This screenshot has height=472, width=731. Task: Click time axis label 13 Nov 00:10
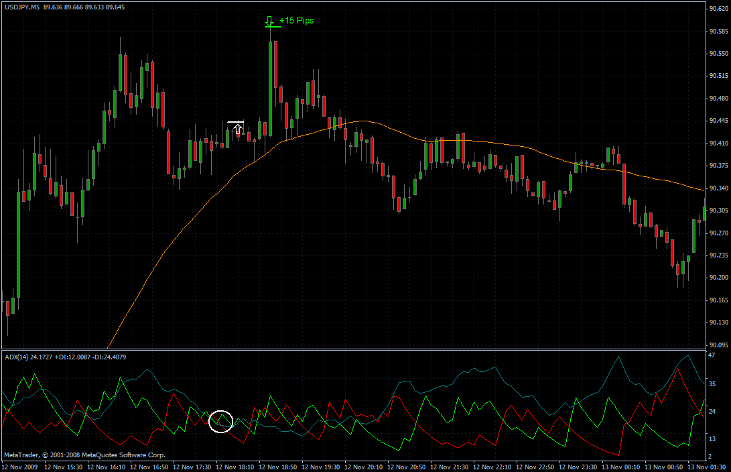pyautogui.click(x=621, y=467)
